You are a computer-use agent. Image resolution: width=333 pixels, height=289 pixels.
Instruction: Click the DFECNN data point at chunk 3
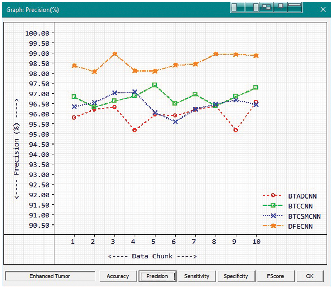(115, 54)
